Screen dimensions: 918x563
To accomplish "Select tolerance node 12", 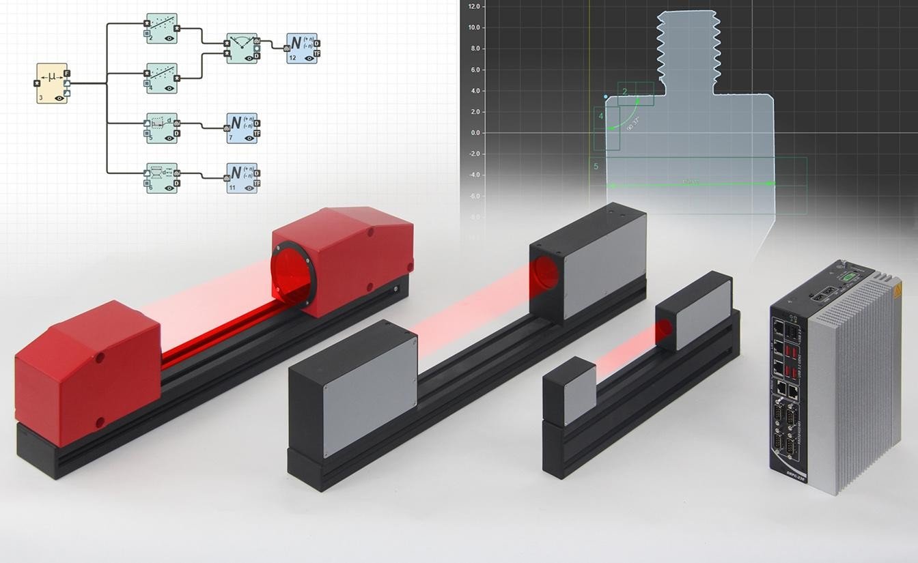I will point(301,48).
